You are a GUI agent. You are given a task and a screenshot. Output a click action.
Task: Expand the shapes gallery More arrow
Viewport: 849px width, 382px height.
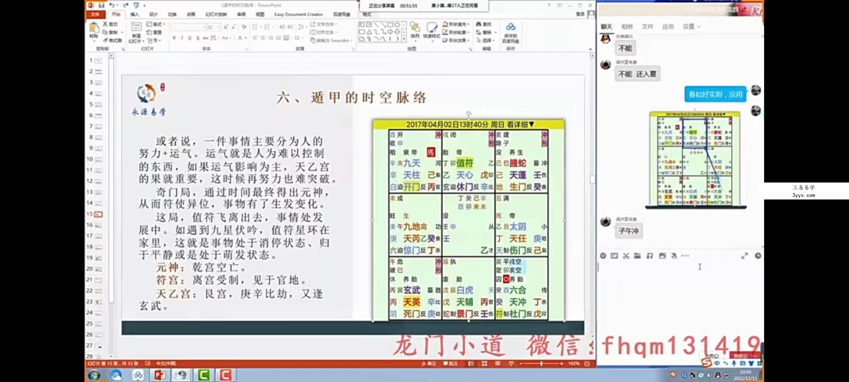404,39
